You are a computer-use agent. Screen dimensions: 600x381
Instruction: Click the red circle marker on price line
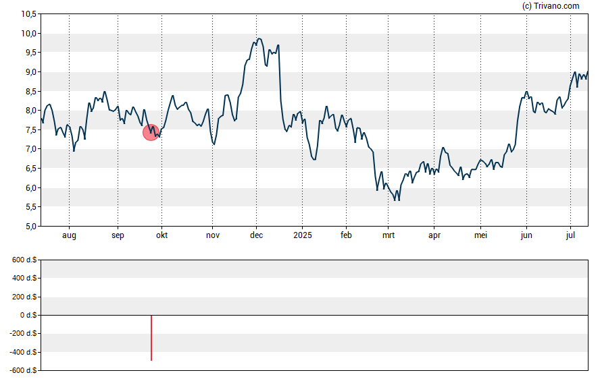click(x=151, y=132)
